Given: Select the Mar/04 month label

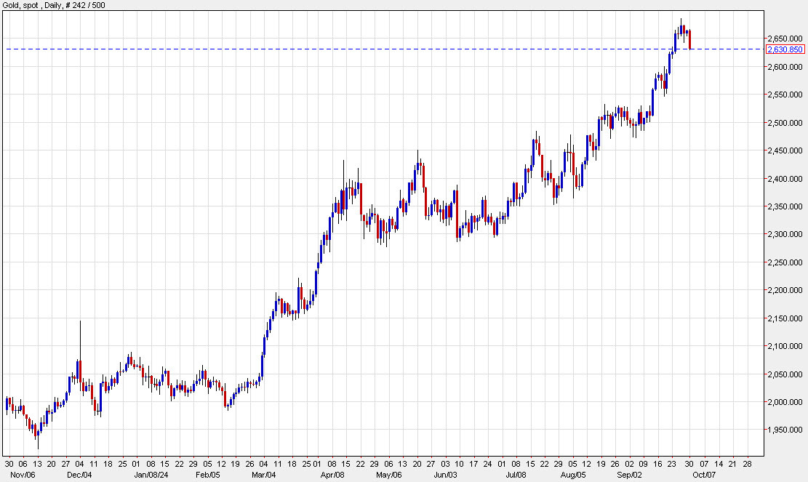Looking at the screenshot, I should [263, 475].
